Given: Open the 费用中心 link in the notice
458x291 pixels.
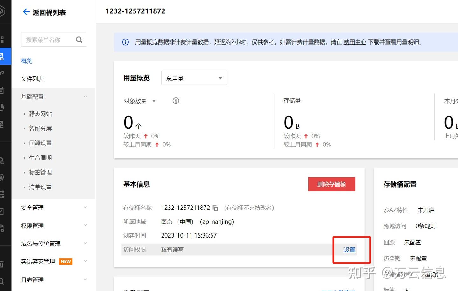Looking at the screenshot, I should (x=355, y=42).
